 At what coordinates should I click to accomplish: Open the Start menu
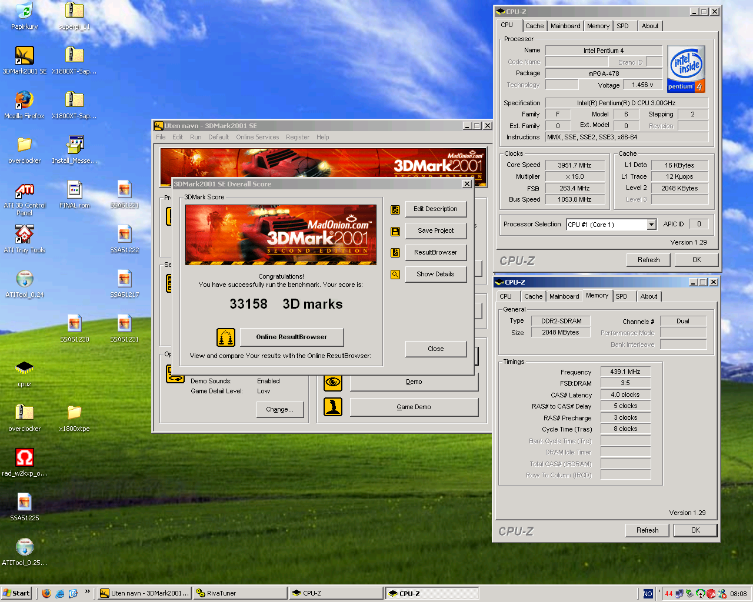pos(16,593)
